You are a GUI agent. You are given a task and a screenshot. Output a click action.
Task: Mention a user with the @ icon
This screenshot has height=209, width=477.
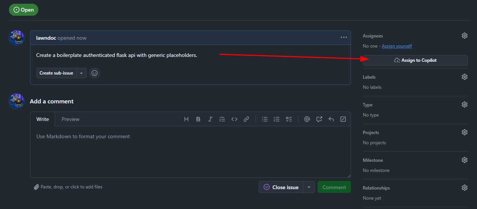click(x=307, y=119)
